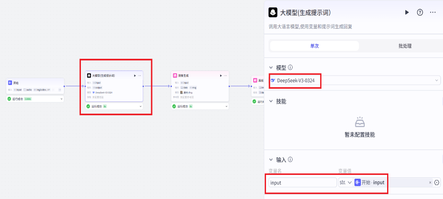Open help for the 大模型 panel
The width and height of the screenshot is (443, 199).
coord(420,13)
